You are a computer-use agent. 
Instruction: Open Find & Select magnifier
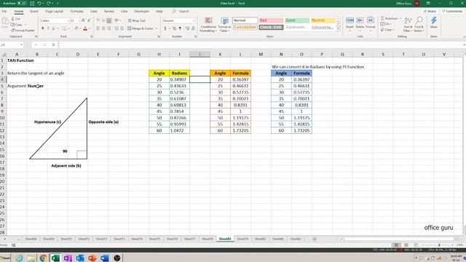(419, 25)
